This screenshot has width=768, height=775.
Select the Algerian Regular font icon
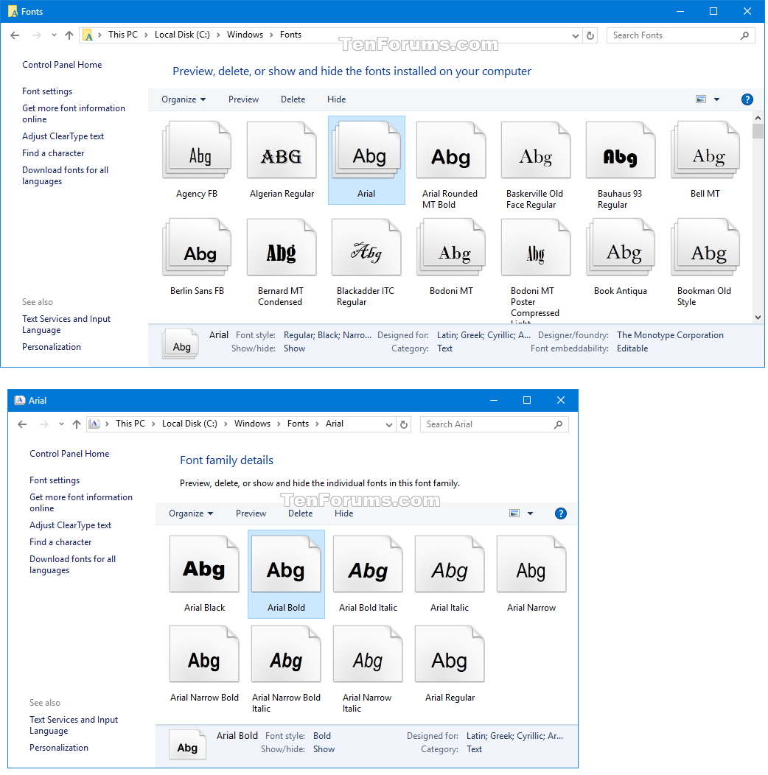click(282, 150)
